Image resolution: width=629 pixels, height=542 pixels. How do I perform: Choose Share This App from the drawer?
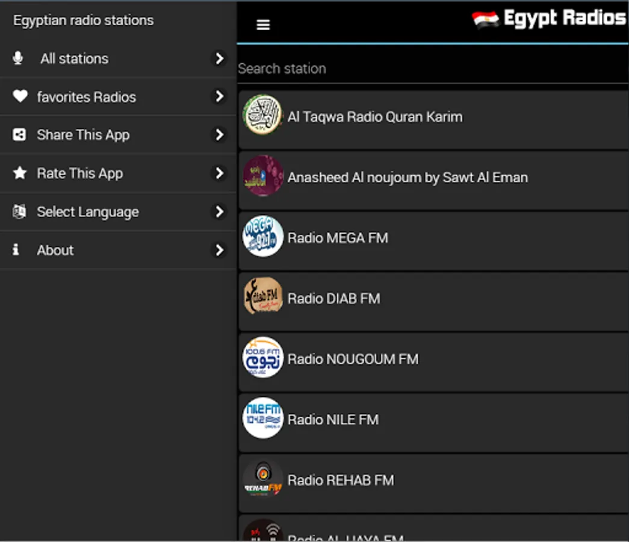[x=118, y=134]
